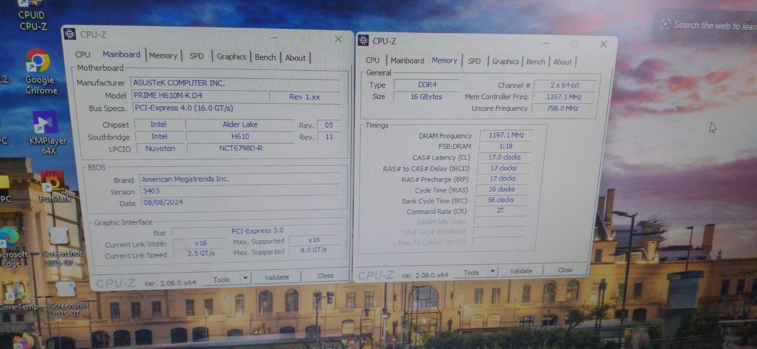
Task: Click the BIOS brand American Megatrends Inc.
Action: click(240, 179)
